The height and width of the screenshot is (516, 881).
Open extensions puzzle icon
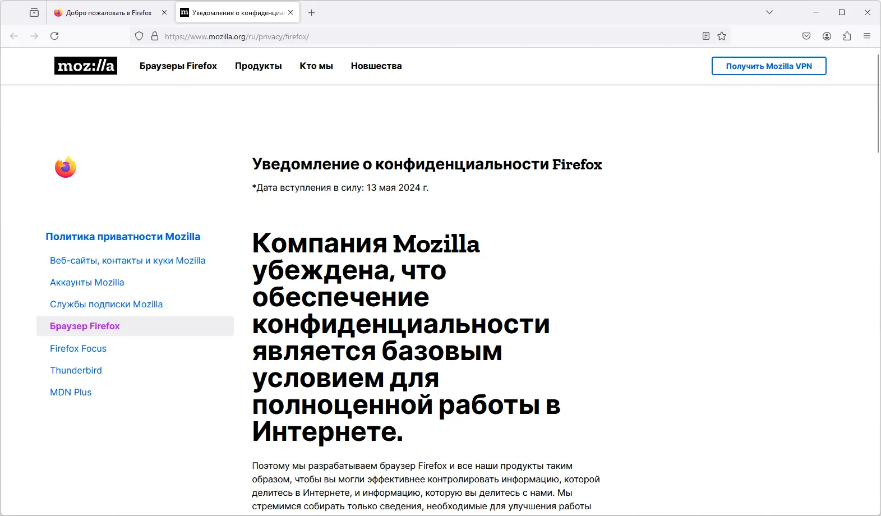pos(847,36)
